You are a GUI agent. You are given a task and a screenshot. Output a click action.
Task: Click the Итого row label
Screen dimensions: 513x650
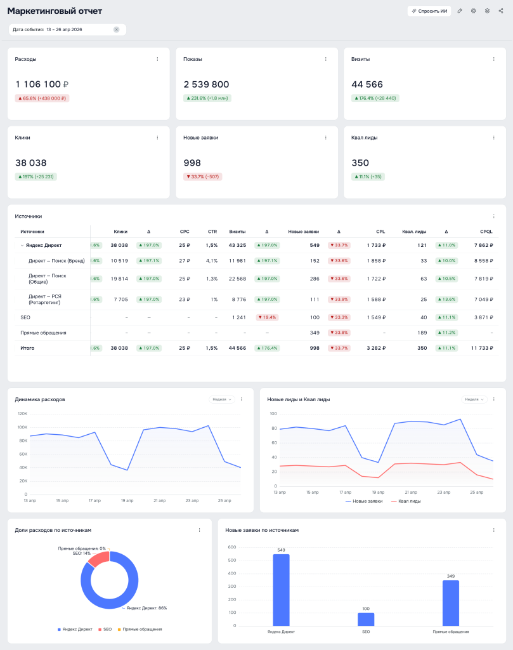tap(27, 348)
